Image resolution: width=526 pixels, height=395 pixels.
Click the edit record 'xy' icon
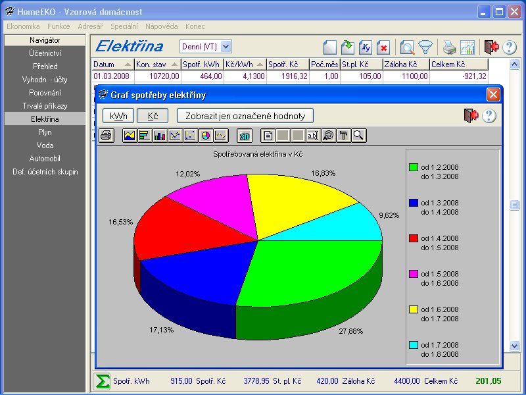coord(366,47)
